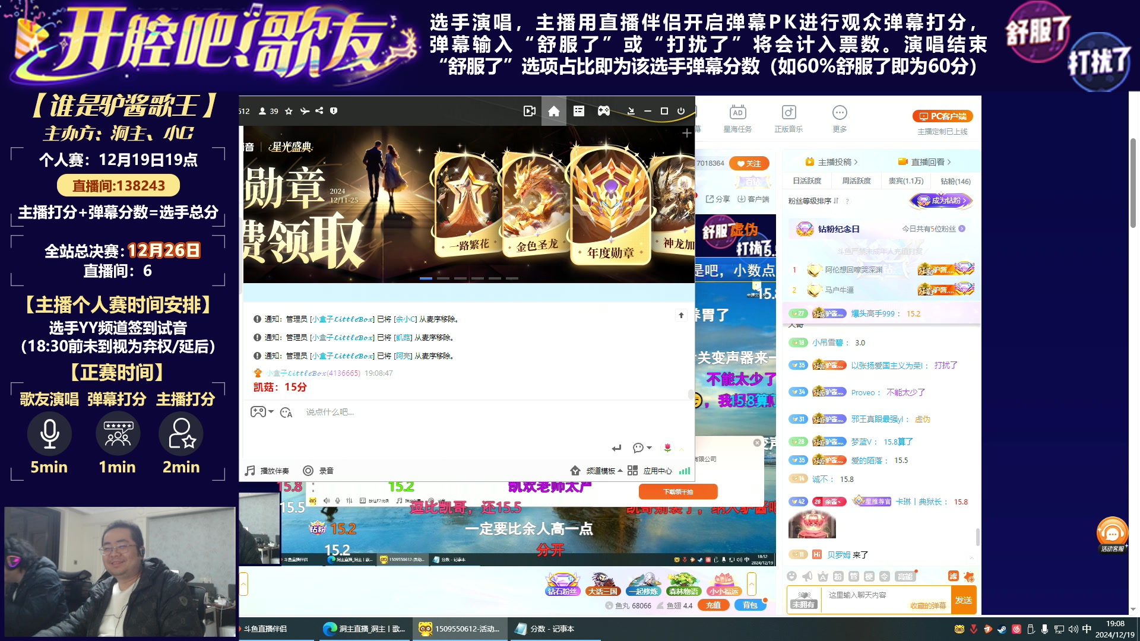Viewport: 1140px width, 641px height.
Task: Open the 森林物语 gift icon
Action: [683, 583]
